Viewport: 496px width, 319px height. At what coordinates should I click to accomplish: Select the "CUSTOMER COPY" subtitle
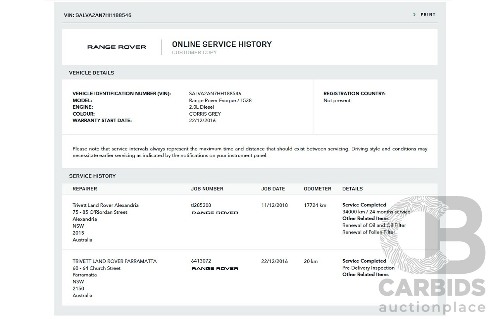point(195,53)
